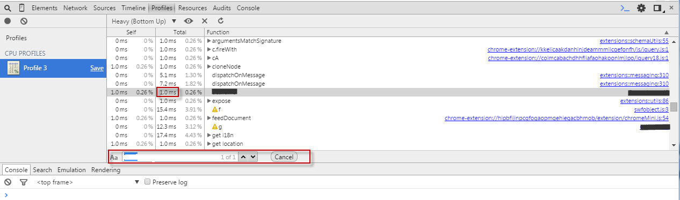Click the search magnifier icon in DevTools
The image size is (680, 200).
(x=8, y=8)
